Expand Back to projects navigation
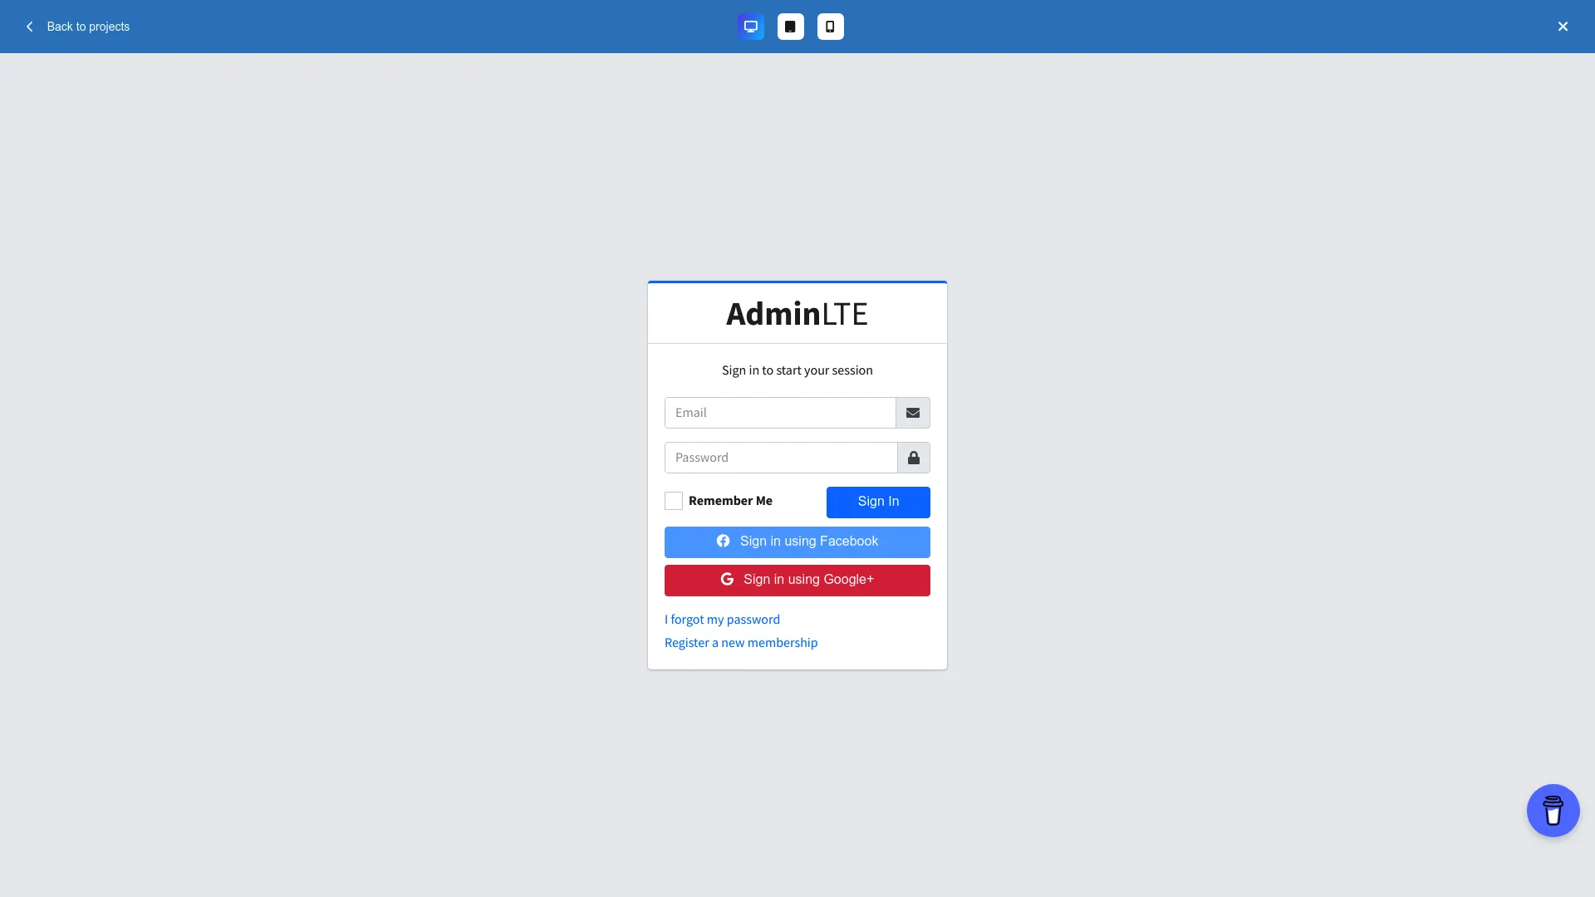This screenshot has height=897, width=1595. tap(75, 27)
